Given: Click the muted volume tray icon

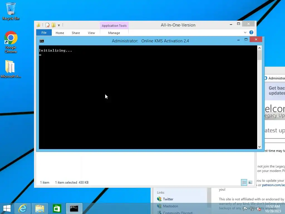Looking at the screenshot, I should (x=259, y=209).
